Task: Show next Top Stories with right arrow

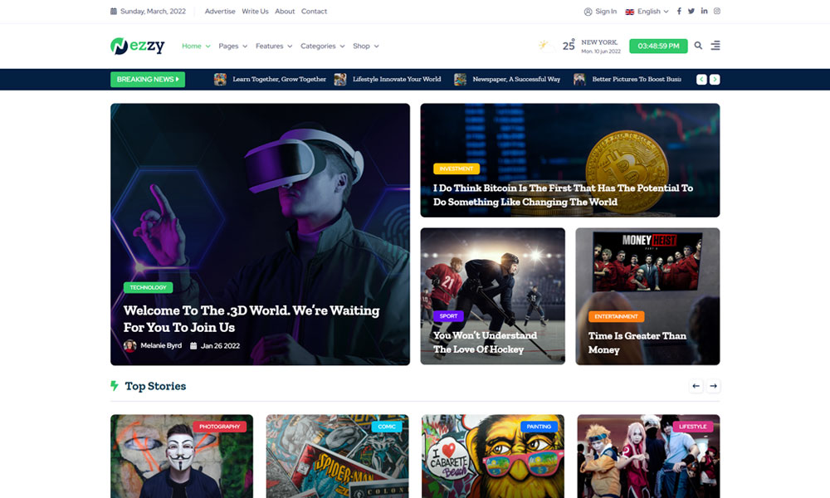Action: pyautogui.click(x=714, y=386)
